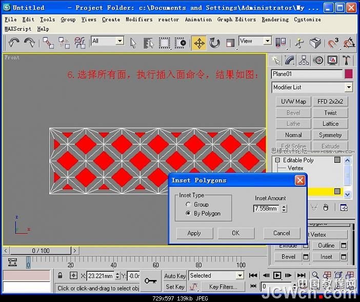Toggle Set Key animation mode
Image resolution: width=360 pixels, height=302 pixels.
(x=175, y=287)
